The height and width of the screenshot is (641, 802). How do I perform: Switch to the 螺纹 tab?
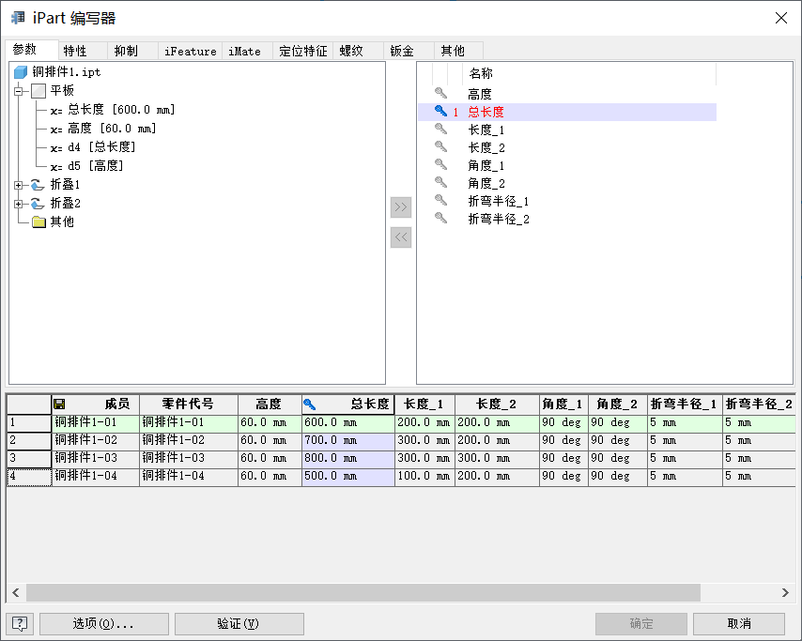tap(358, 51)
